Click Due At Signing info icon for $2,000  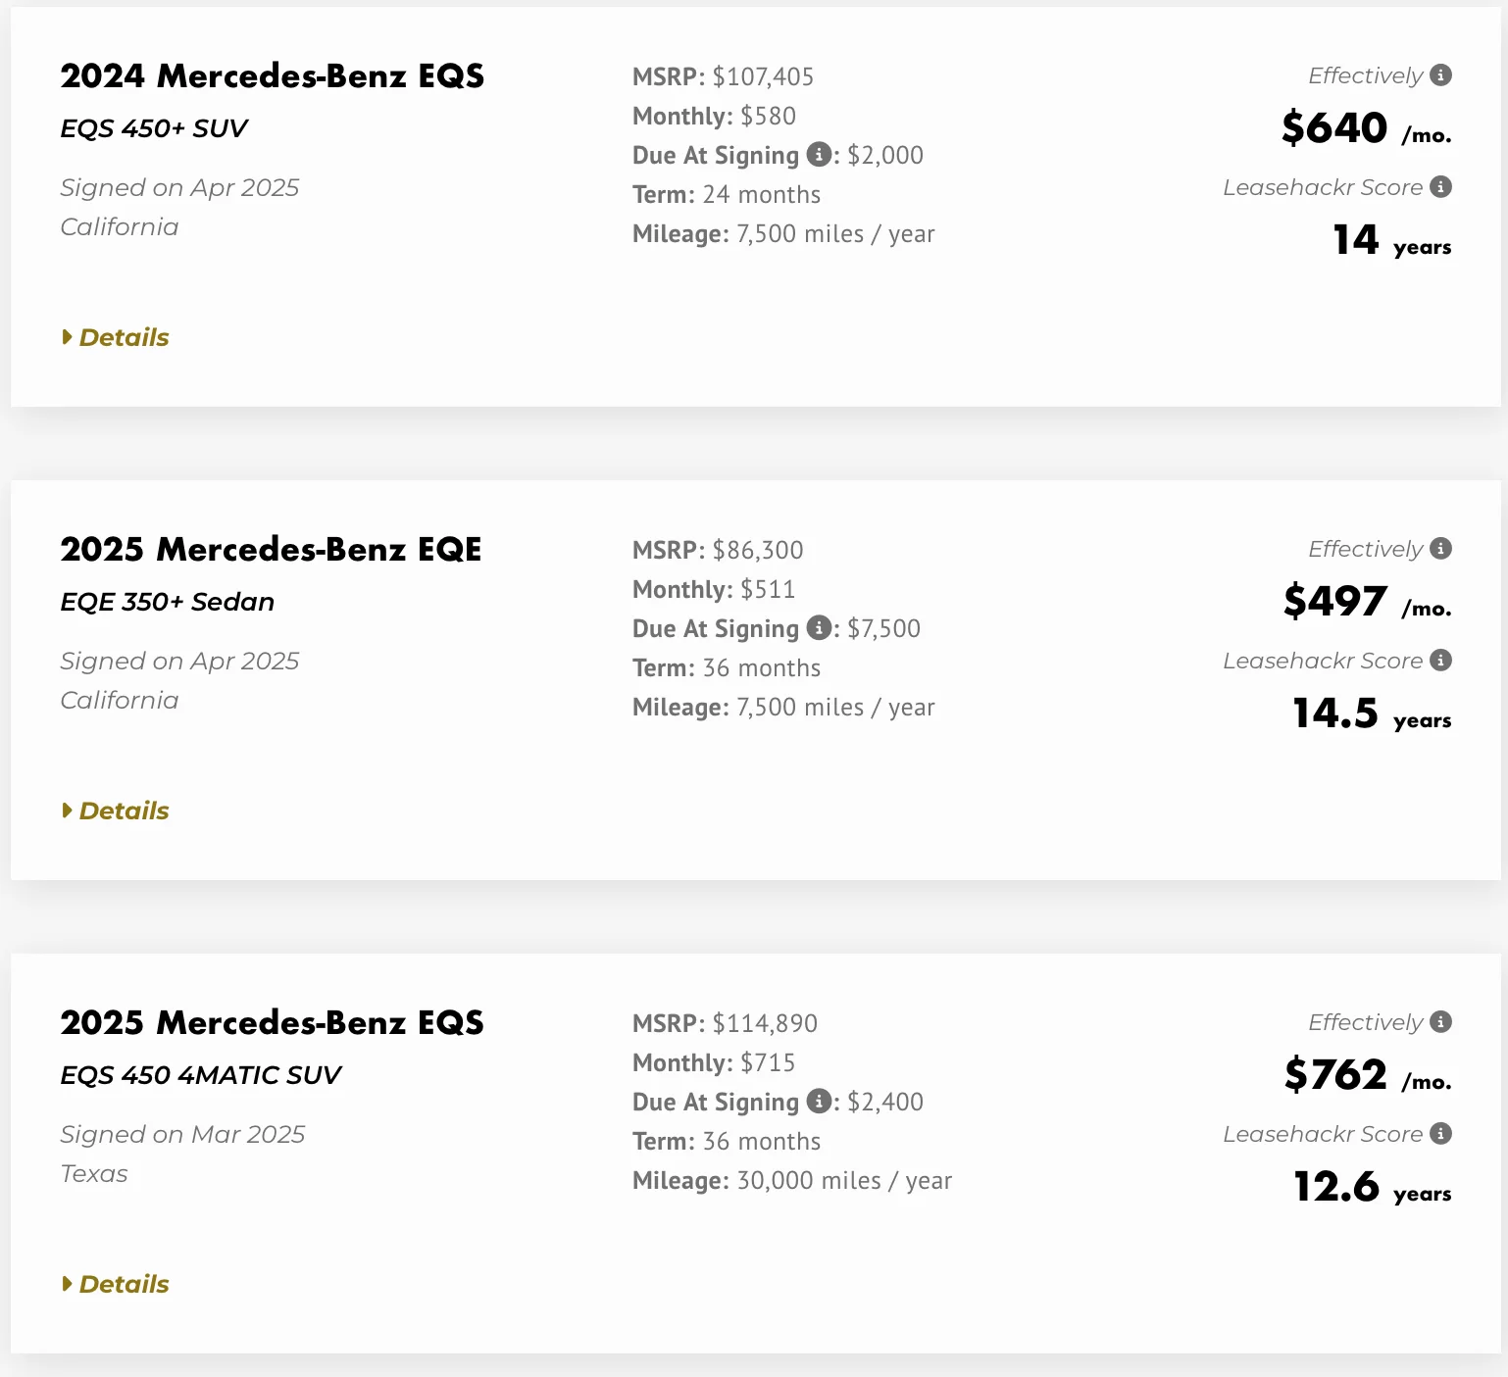(x=820, y=155)
